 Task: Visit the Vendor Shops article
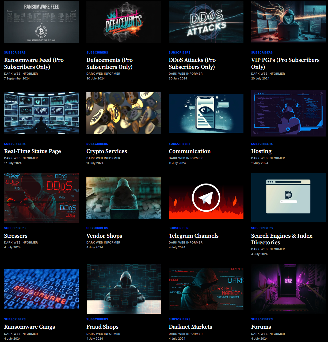(104, 236)
